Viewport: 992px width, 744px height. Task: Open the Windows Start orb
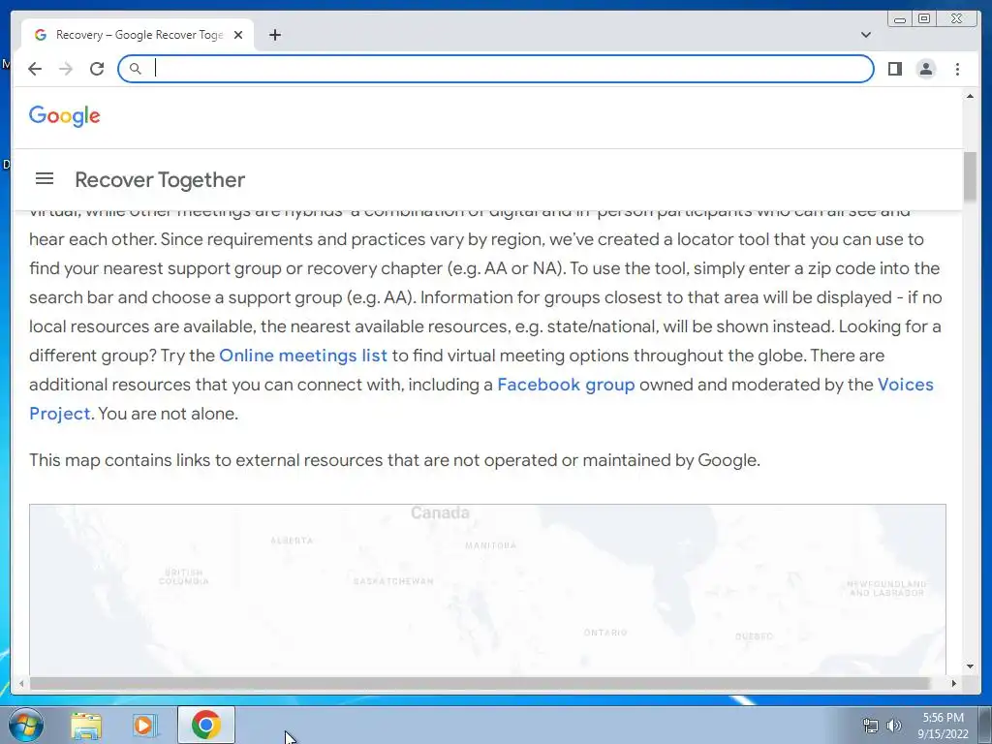coord(26,725)
